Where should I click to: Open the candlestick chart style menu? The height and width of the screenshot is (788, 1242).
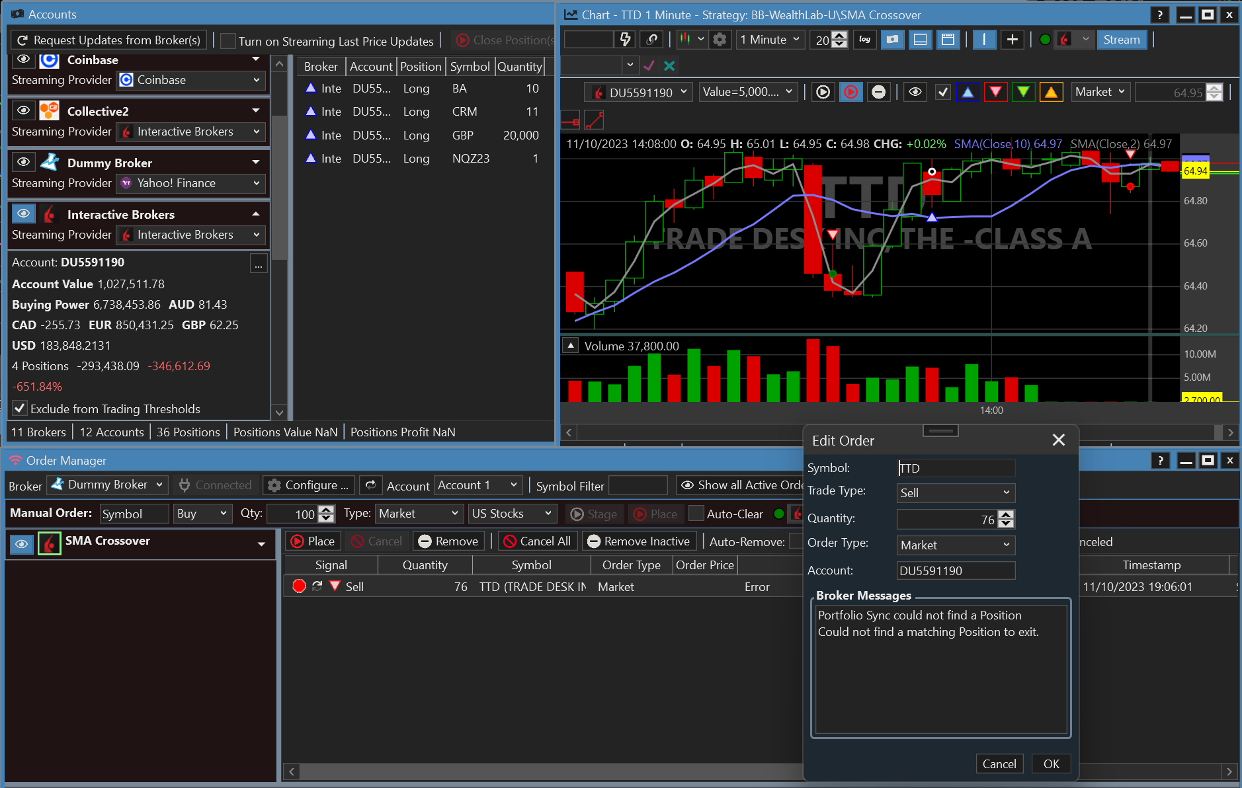(x=692, y=40)
